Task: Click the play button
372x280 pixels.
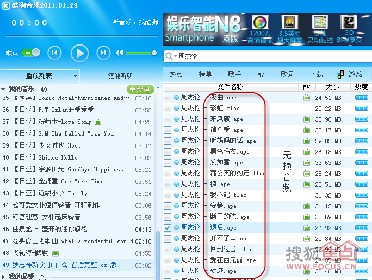Action: click(x=80, y=53)
